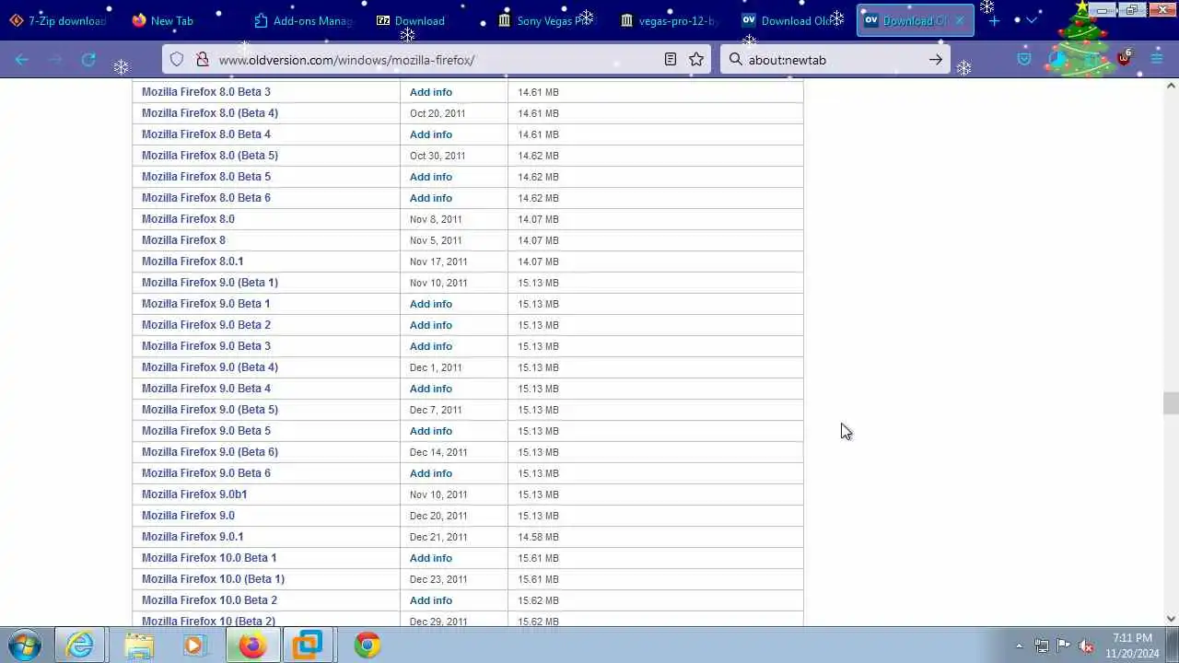Switch to the Download tab with 7z icon

[419, 20]
